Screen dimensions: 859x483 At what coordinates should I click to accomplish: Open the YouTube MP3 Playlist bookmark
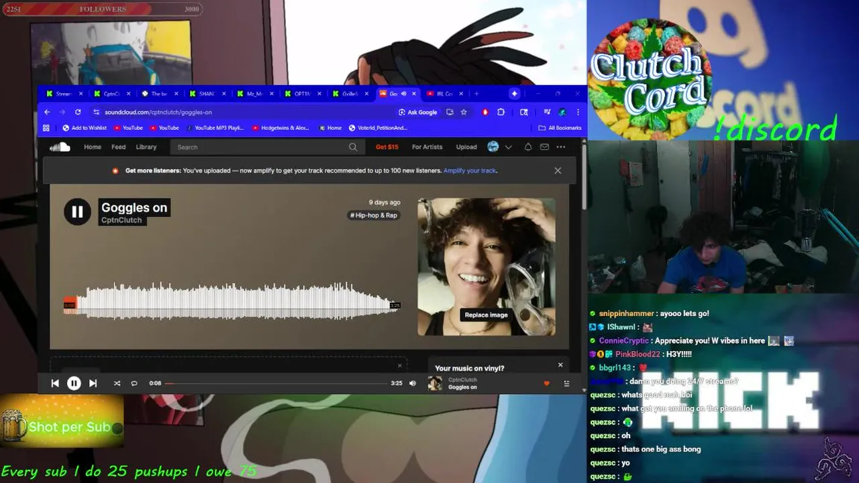pyautogui.click(x=215, y=127)
